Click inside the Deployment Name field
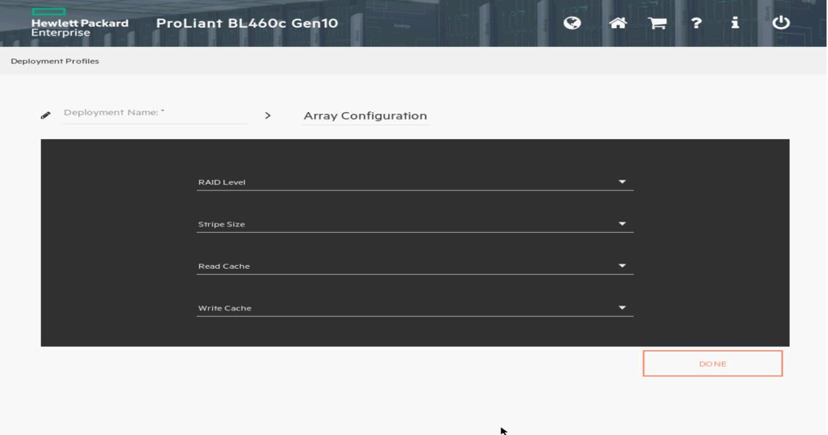This screenshot has height=435, width=828. click(x=154, y=114)
